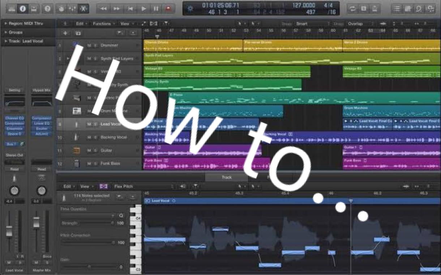This screenshot has width=441, height=275.
Task: Click the red Record button
Action: pyautogui.click(x=168, y=9)
